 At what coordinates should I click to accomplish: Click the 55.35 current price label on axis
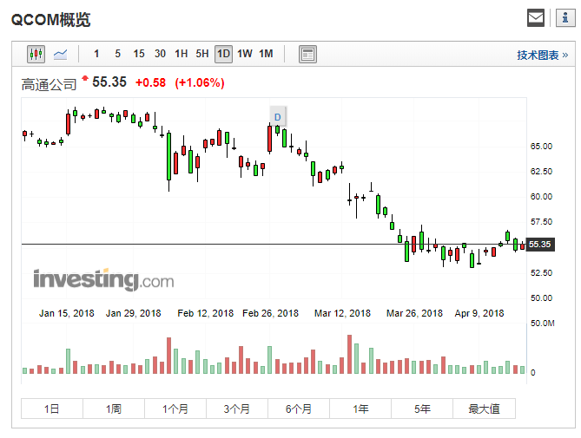(x=540, y=245)
